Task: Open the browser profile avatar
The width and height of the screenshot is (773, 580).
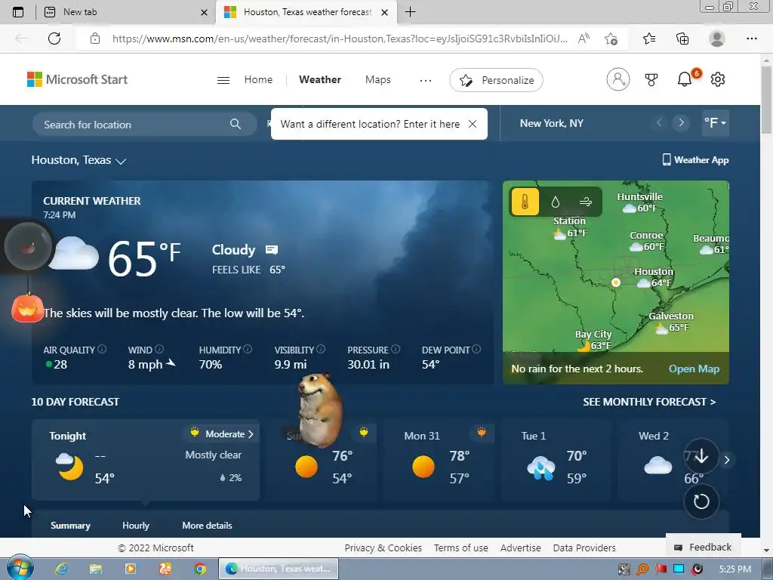Action: pos(717,39)
